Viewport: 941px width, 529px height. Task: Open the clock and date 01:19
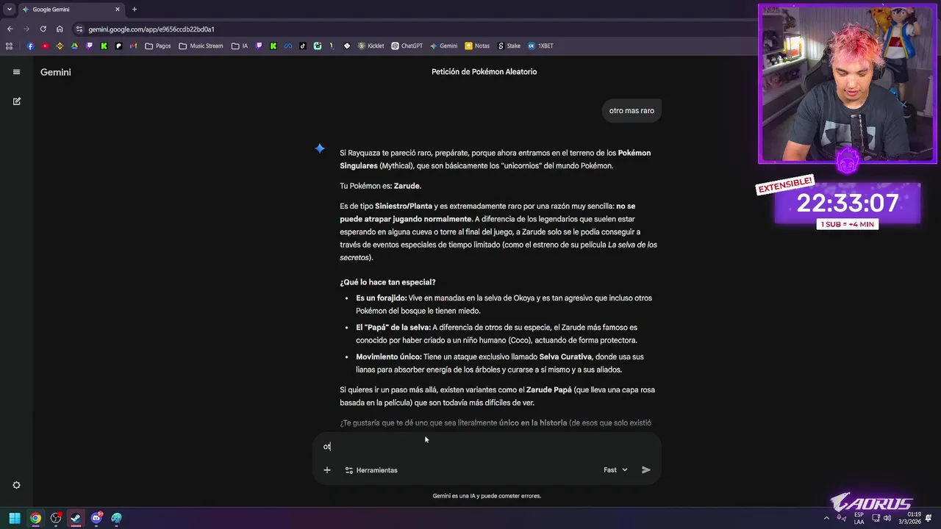point(909,518)
